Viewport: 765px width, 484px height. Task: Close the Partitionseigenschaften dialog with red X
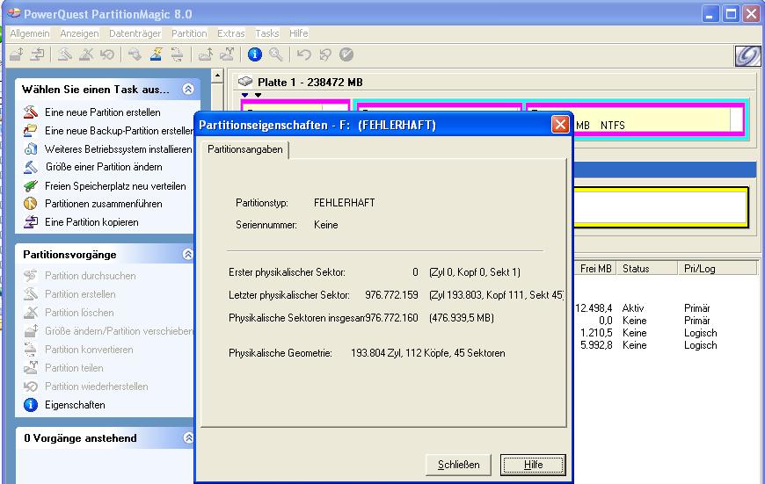[x=560, y=125]
